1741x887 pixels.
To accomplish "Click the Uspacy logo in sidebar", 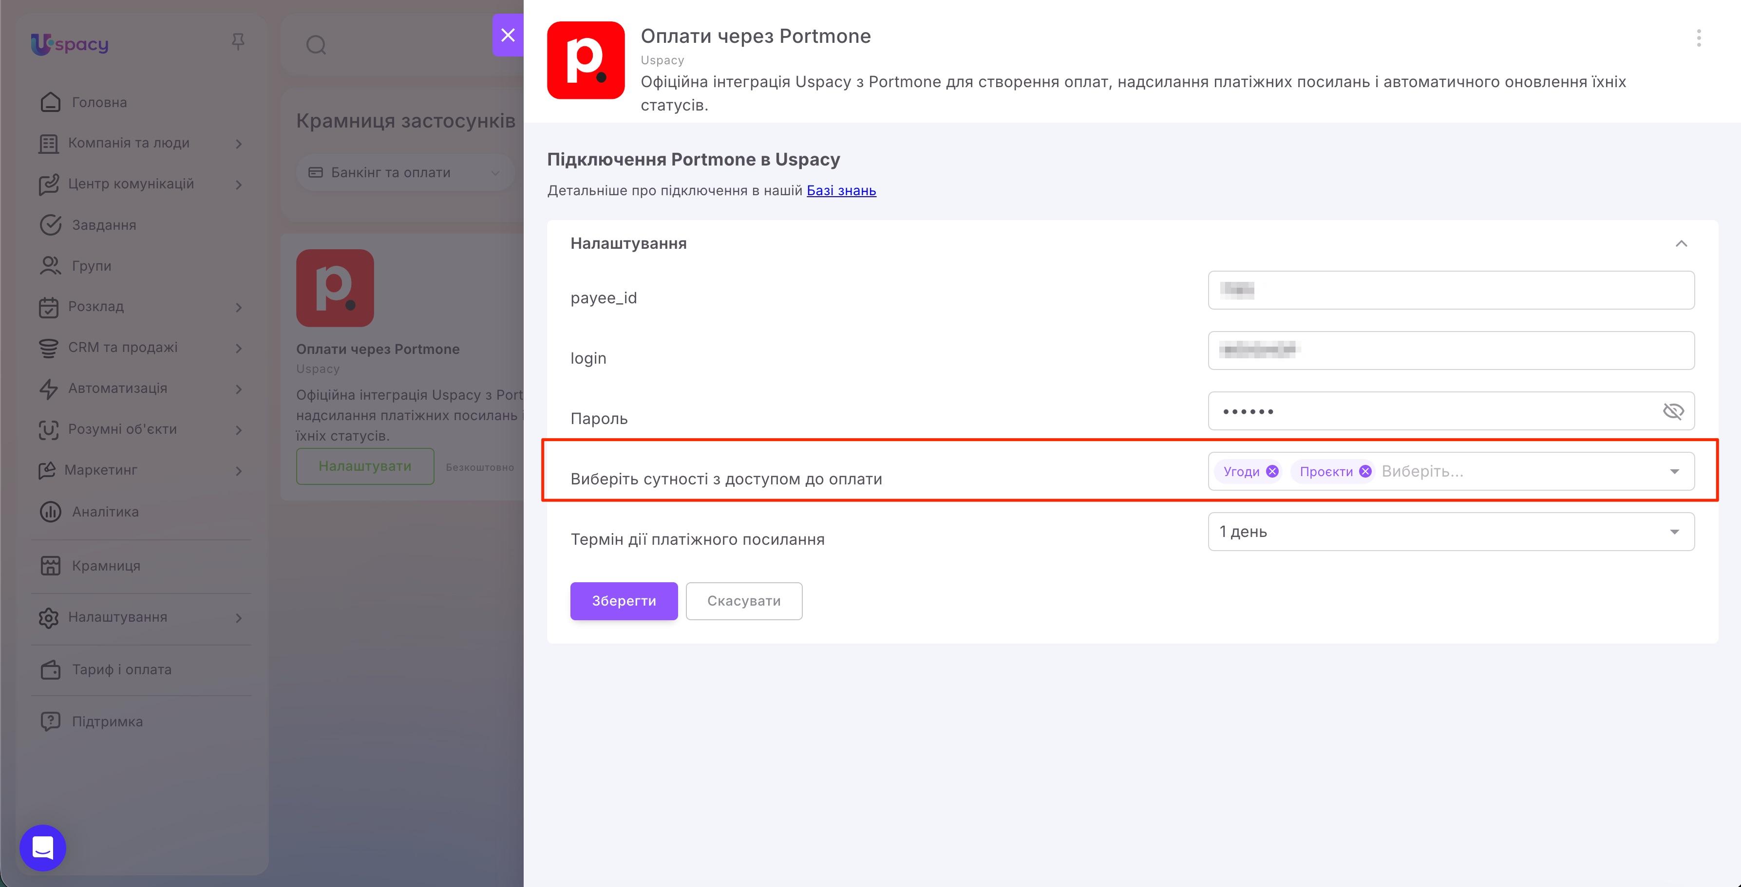I will 70,45.
